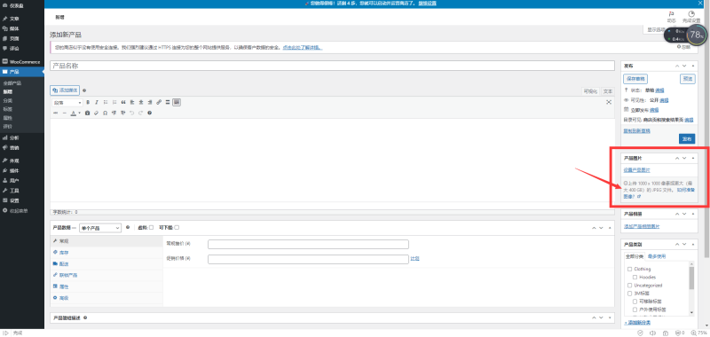Click the undo arrow in the editor toolbar
This screenshot has height=337, width=710.
pos(131,113)
